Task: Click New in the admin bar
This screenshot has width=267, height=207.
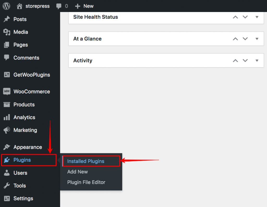Action: [x=88, y=6]
